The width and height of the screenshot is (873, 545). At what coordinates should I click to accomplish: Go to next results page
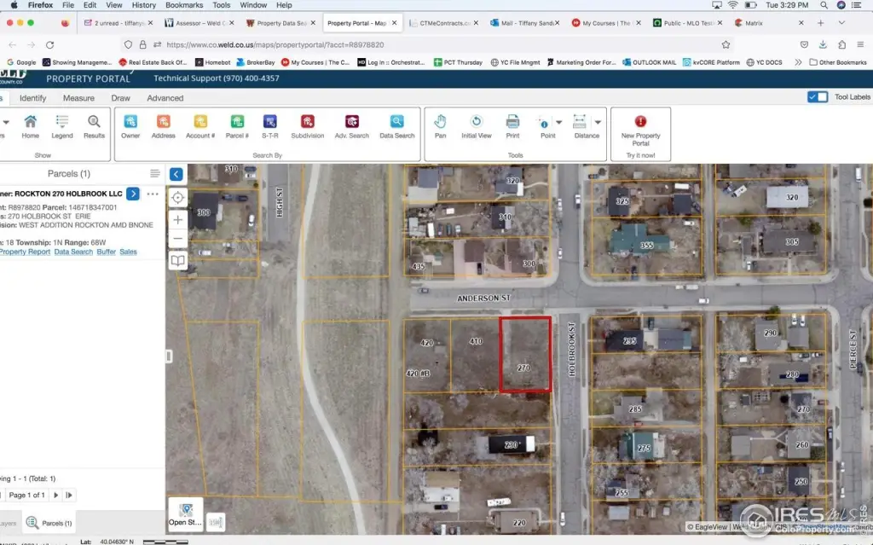tap(56, 495)
